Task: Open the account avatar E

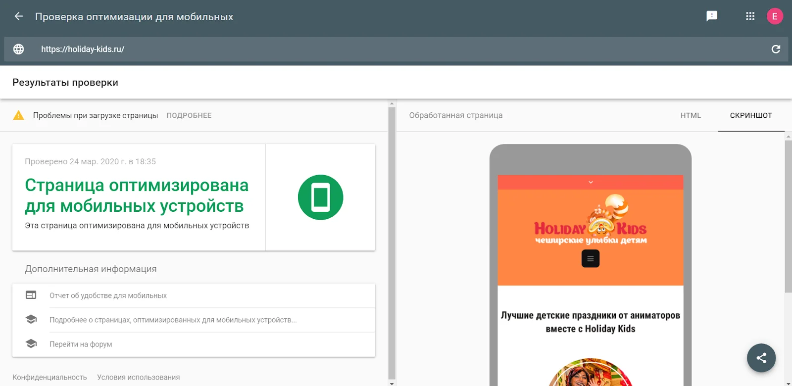Action: (x=775, y=16)
